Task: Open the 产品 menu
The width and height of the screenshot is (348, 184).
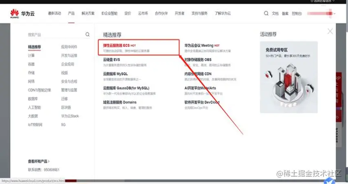Action: coord(71,13)
